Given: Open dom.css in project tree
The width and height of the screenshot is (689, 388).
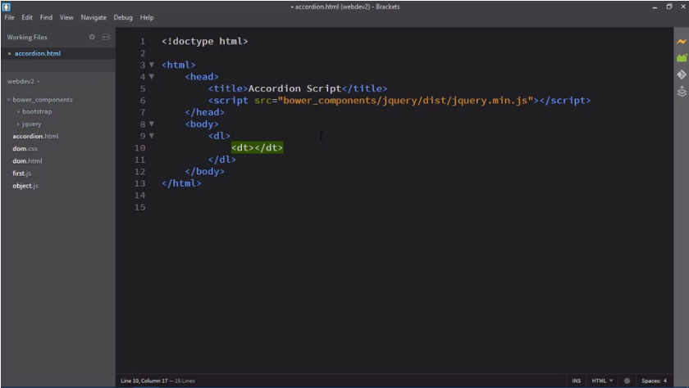Looking at the screenshot, I should pos(25,149).
